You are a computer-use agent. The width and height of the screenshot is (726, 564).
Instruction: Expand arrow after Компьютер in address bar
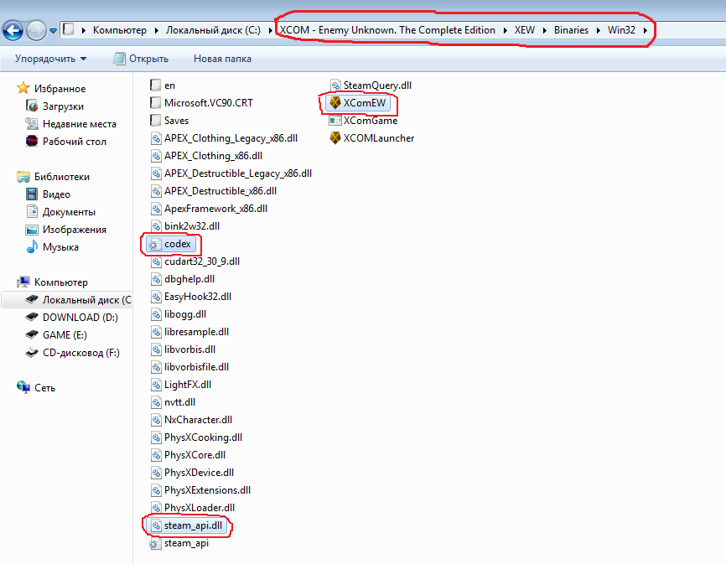pos(157,30)
